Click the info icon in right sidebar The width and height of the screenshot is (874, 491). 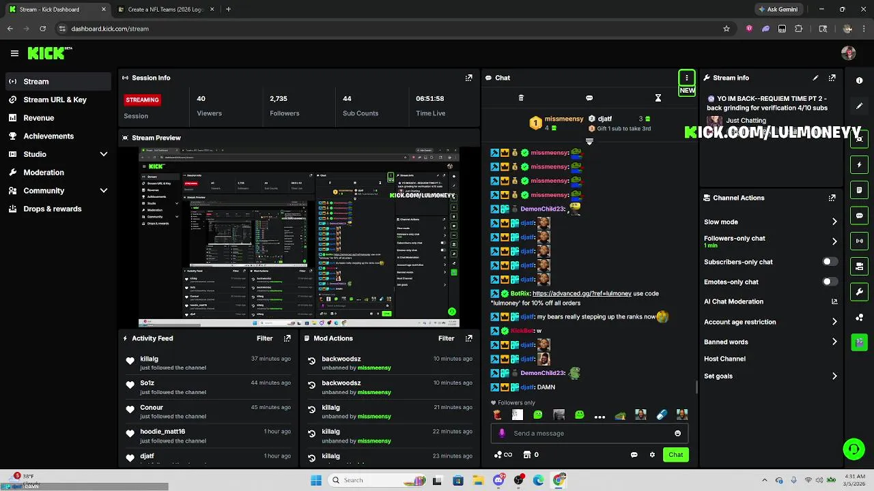coord(859,80)
